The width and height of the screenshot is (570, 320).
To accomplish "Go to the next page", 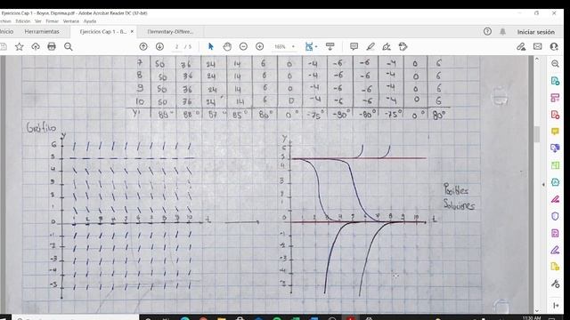I will (159, 46).
